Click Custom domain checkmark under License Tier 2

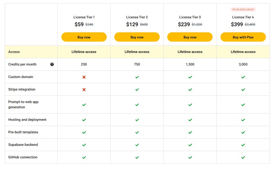[x=137, y=77]
